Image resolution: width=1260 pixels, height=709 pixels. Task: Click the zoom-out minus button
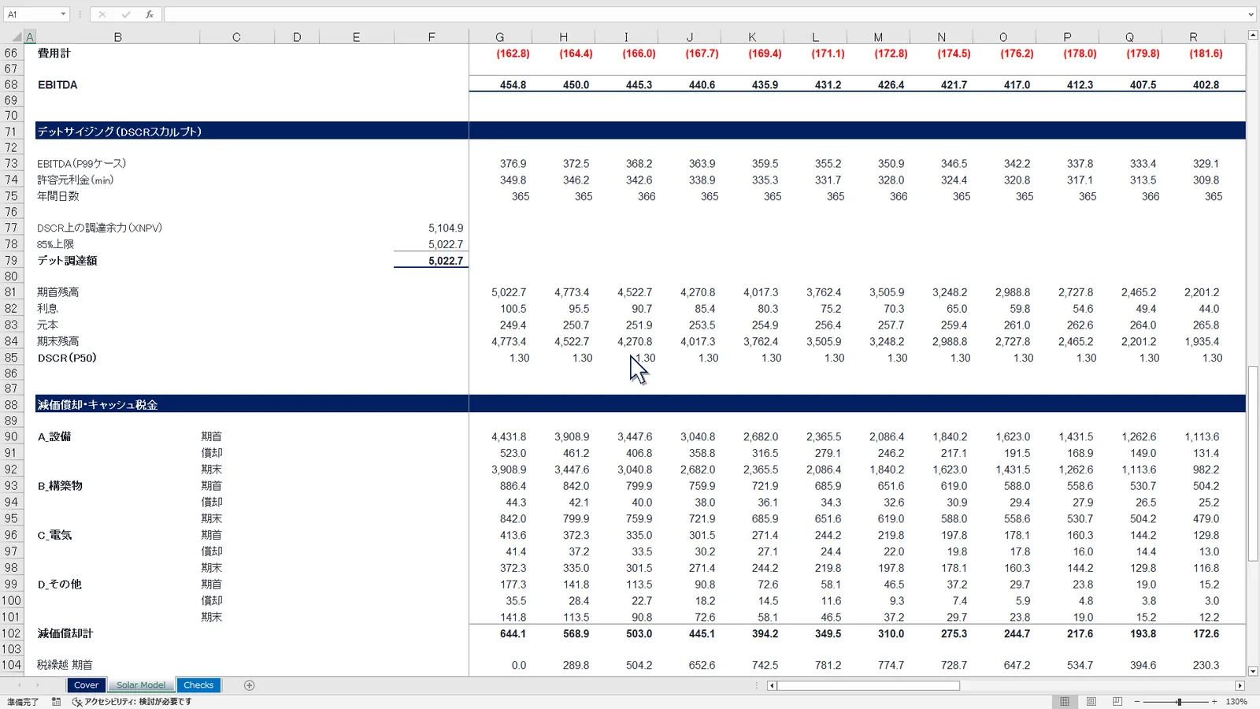[x=1137, y=701]
